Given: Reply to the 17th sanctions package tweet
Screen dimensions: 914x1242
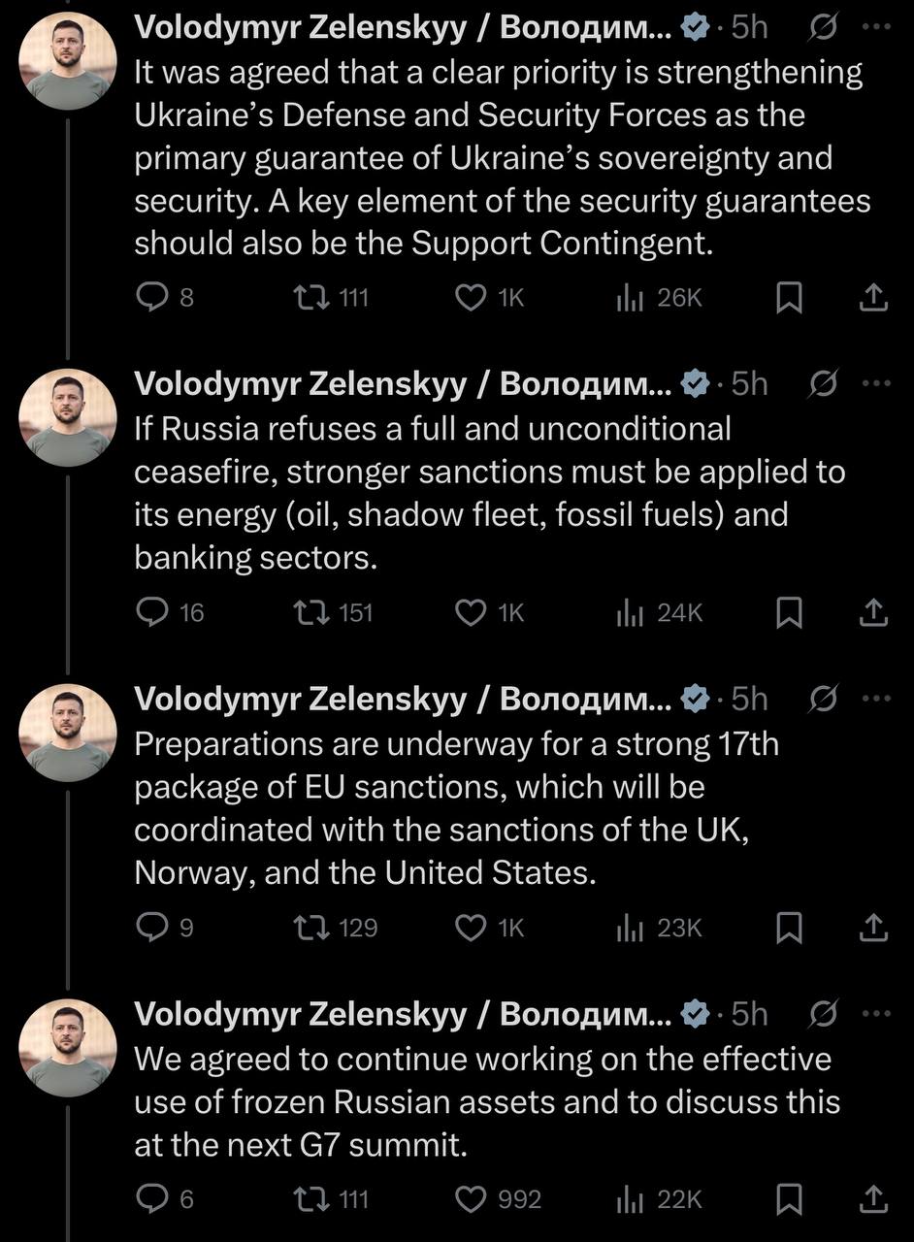Looking at the screenshot, I should click(x=151, y=928).
